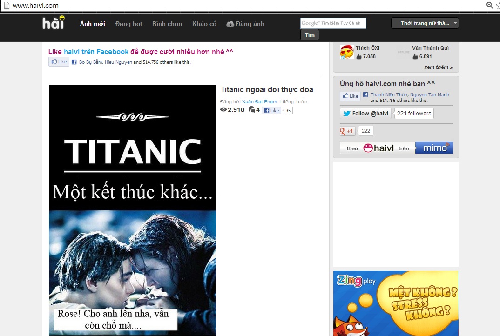The image size is (500, 336).
Task: Open the haivl trên Facebook link
Action: [x=96, y=52]
